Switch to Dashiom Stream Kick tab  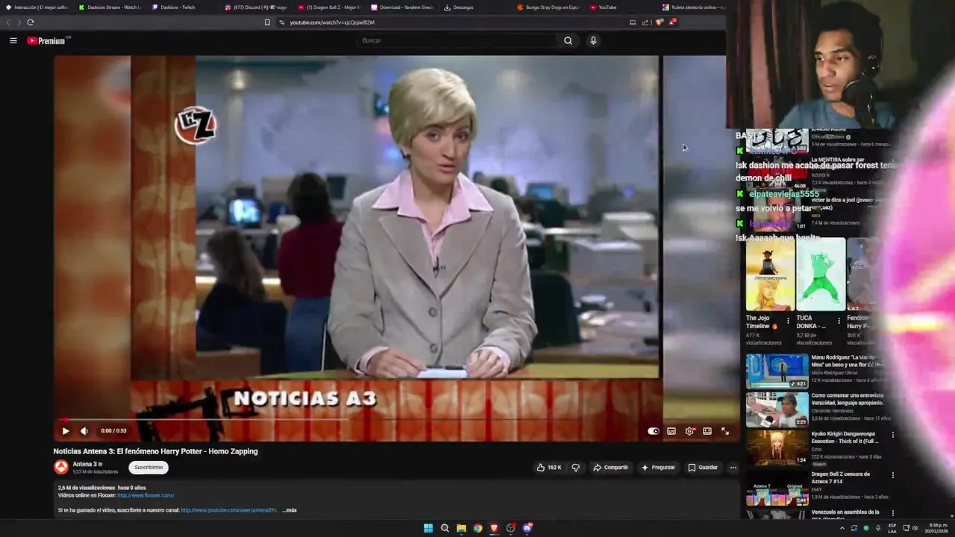point(110,7)
